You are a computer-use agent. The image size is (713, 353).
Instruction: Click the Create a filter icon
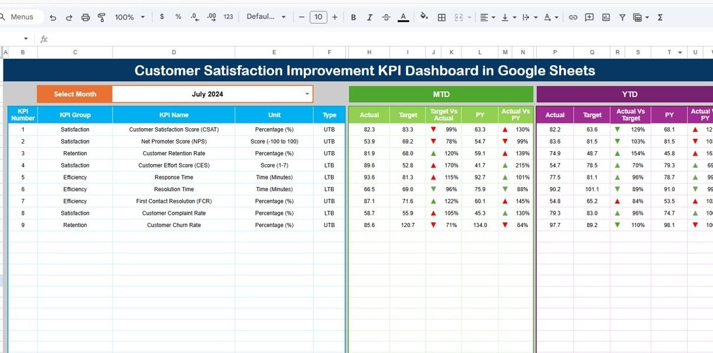point(622,18)
